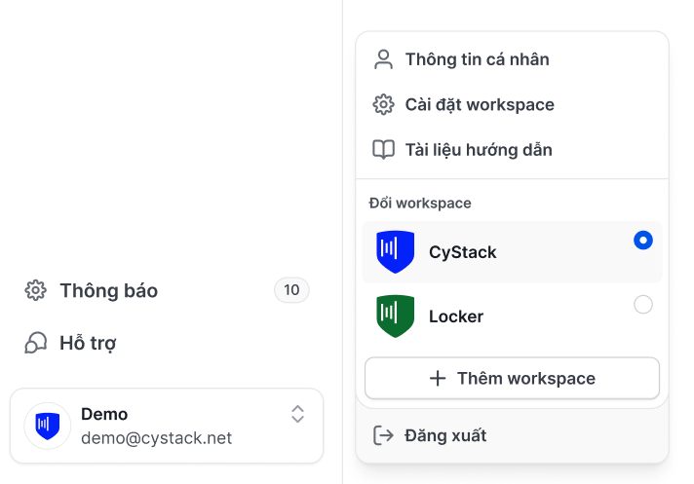Click the book icon beside Tài liệu hướng dẫn

point(383,150)
